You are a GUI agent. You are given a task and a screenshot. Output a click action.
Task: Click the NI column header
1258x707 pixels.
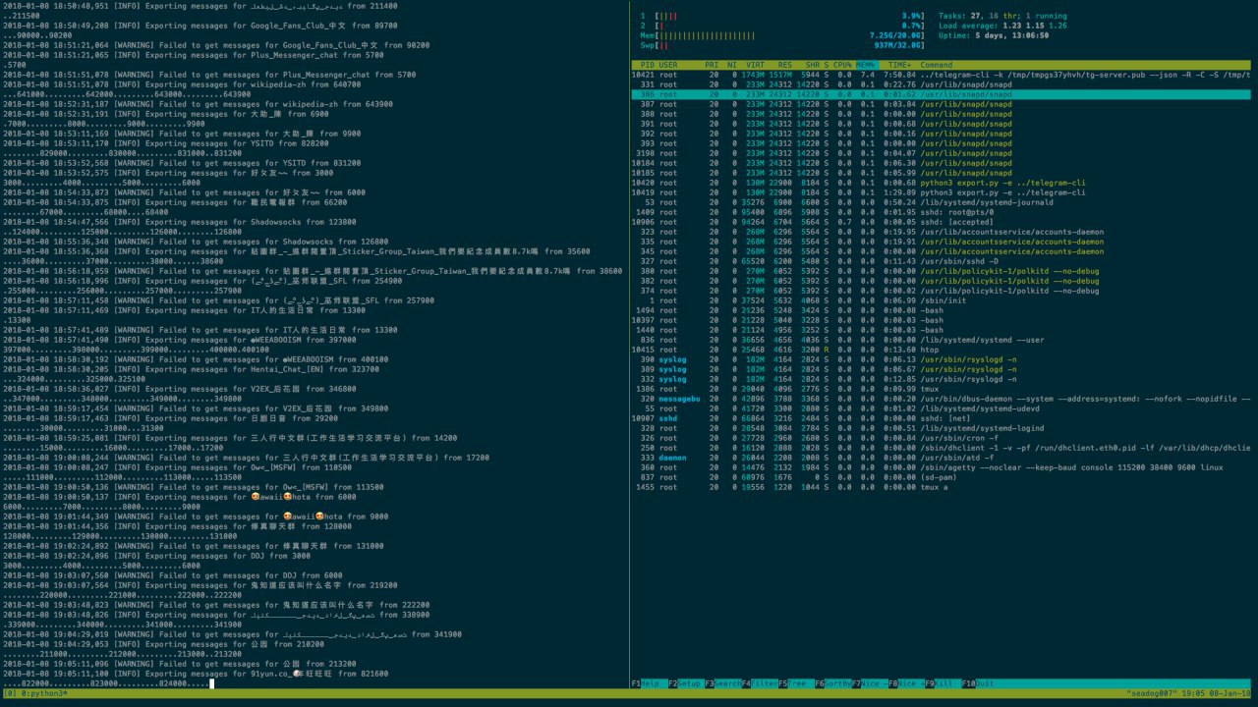tap(731, 65)
